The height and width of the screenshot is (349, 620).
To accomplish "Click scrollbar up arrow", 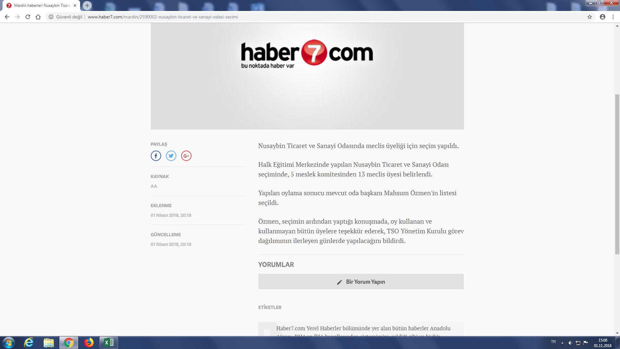I will [x=617, y=26].
